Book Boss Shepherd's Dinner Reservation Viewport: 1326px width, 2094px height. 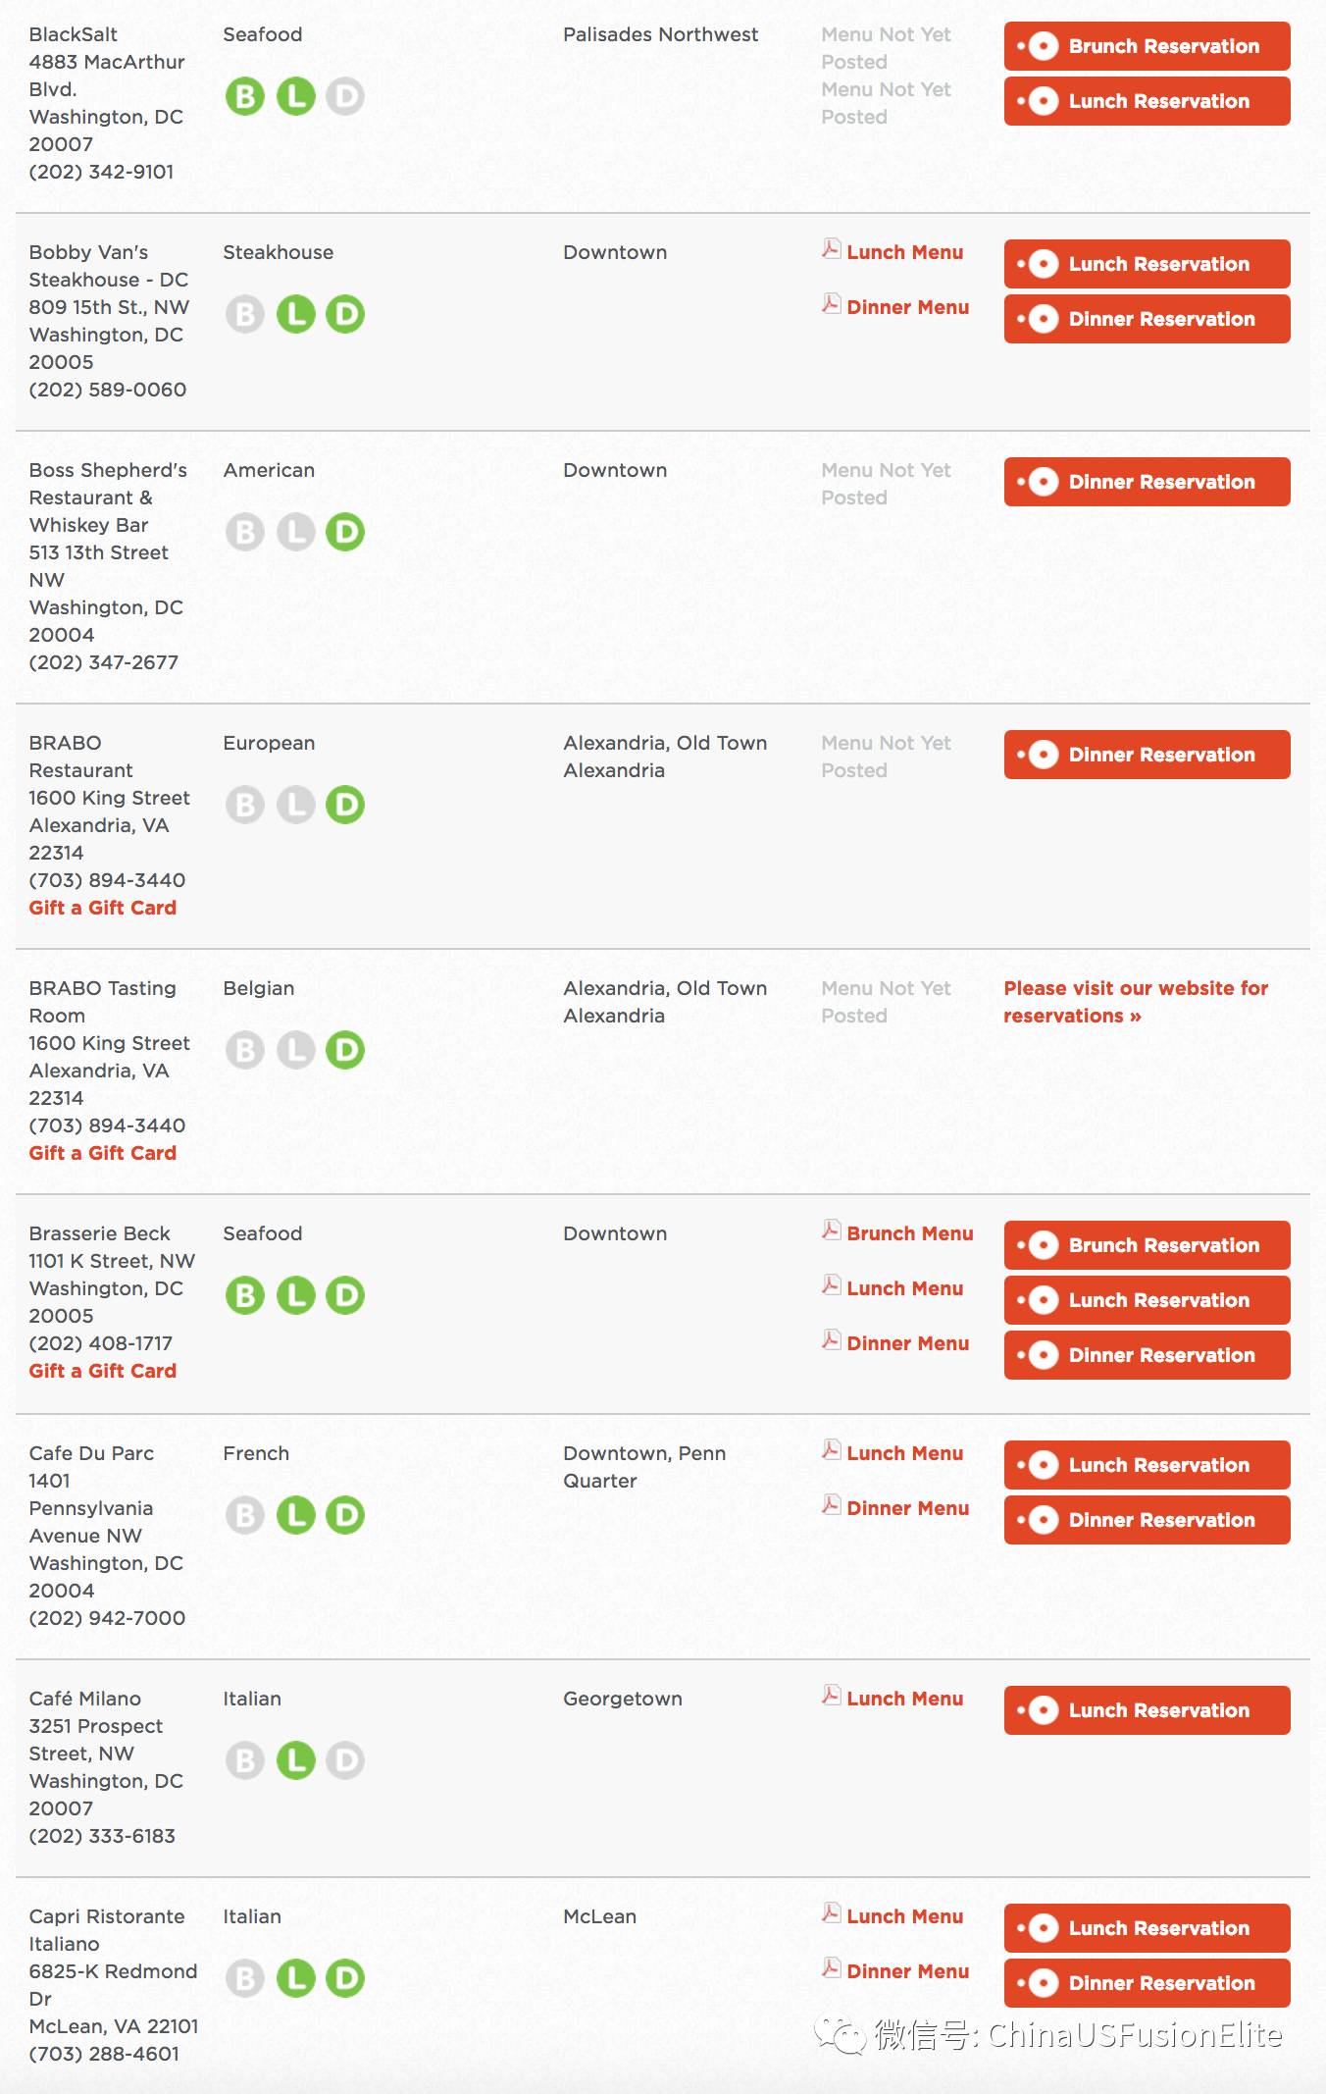tap(1147, 482)
